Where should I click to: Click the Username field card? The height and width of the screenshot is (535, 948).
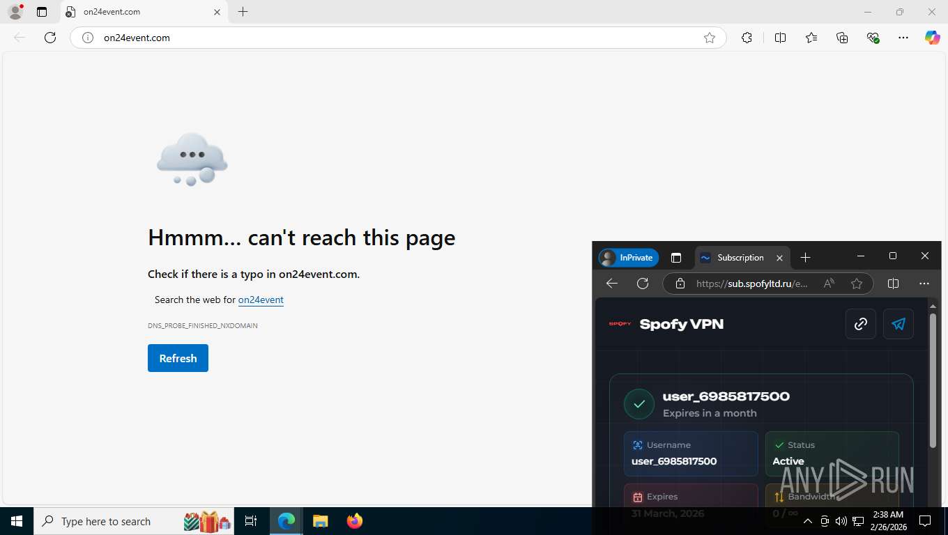point(691,453)
